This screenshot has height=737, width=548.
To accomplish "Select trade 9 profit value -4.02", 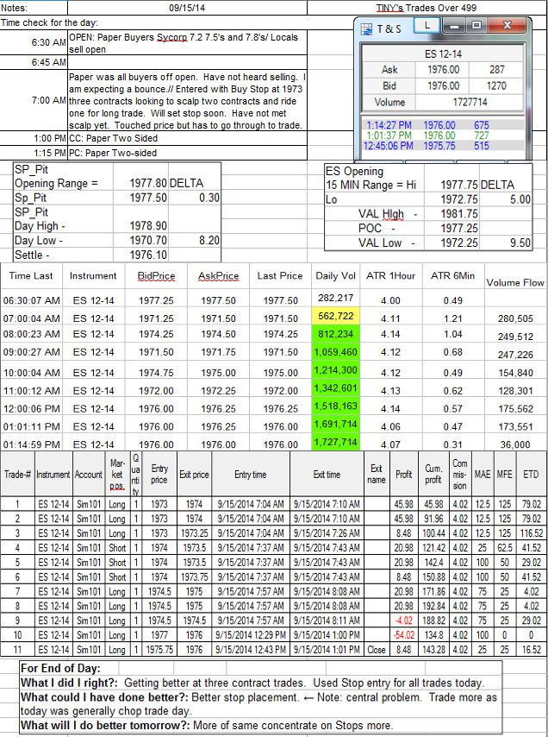I will (404, 620).
